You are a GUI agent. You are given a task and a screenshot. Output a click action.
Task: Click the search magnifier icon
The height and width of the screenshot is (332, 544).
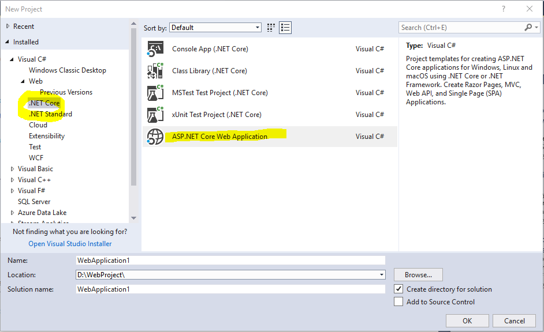click(x=528, y=27)
